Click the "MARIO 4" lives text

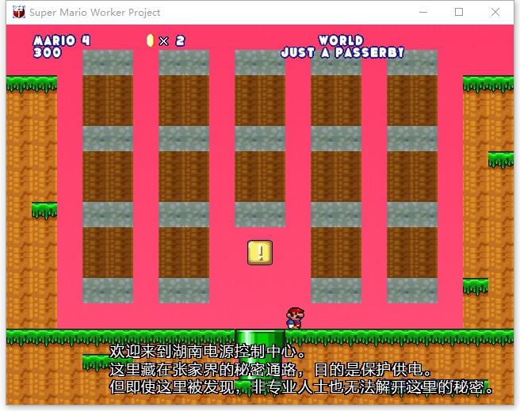[x=62, y=40]
